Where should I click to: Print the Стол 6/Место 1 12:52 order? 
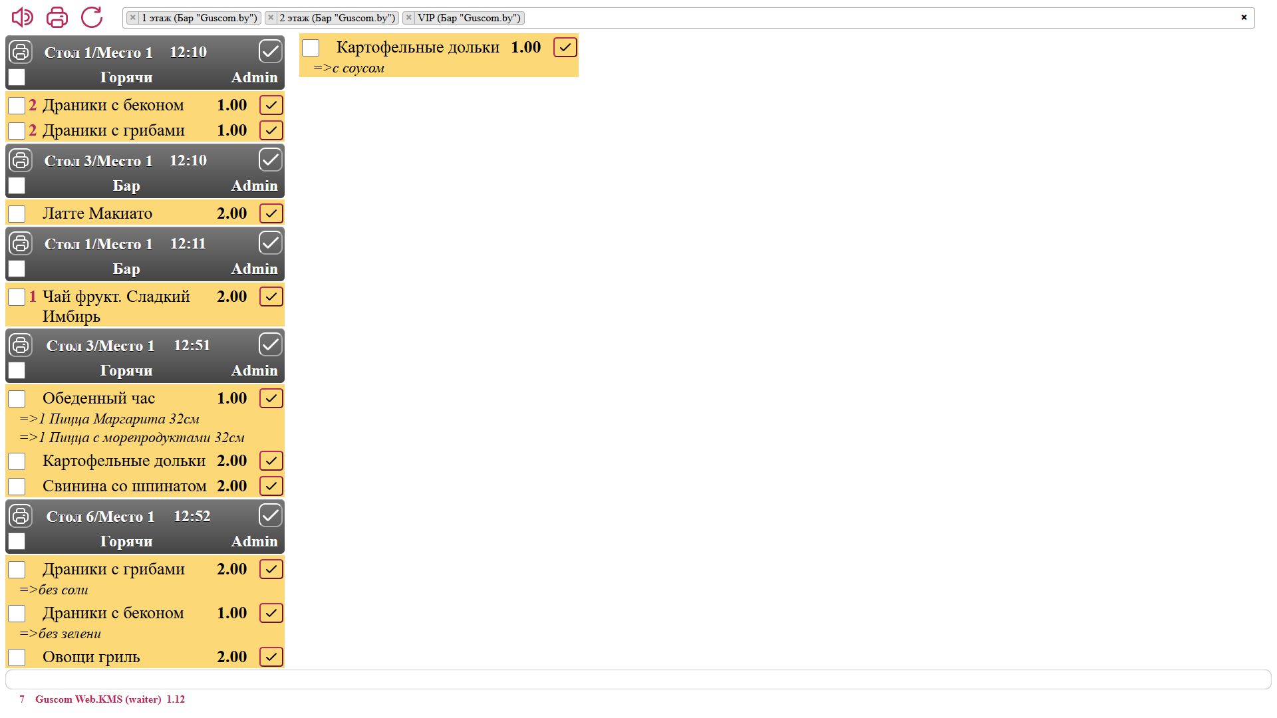click(x=21, y=516)
